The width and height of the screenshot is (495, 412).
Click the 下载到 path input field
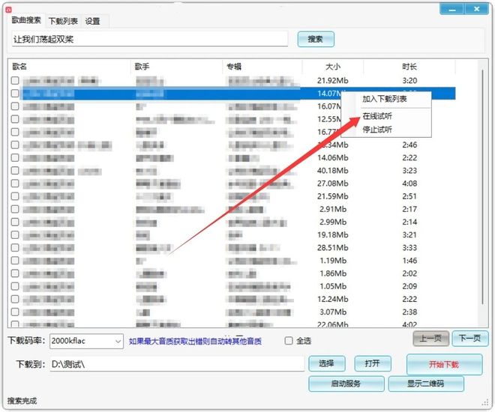click(x=177, y=364)
